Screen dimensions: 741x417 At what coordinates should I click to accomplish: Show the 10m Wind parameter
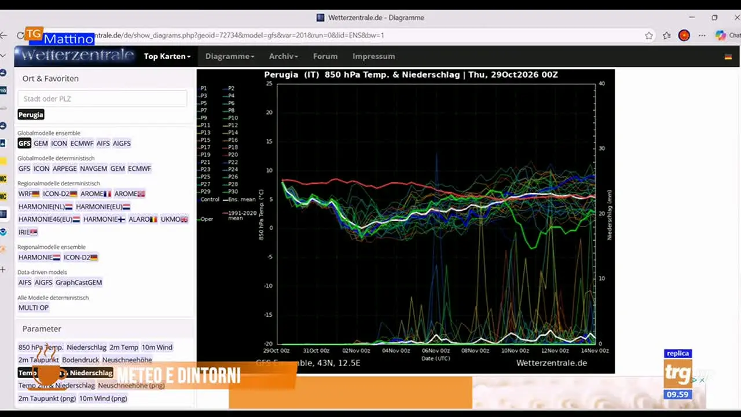(157, 348)
